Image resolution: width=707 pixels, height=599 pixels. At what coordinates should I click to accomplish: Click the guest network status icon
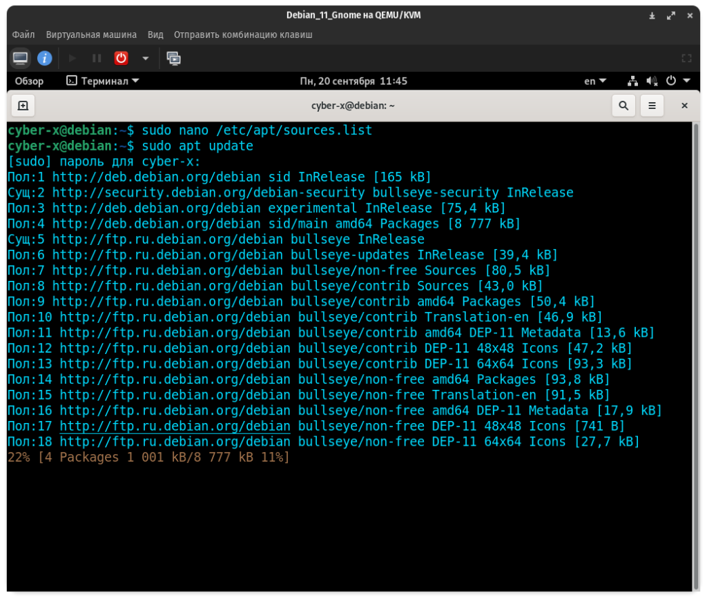[x=633, y=81]
